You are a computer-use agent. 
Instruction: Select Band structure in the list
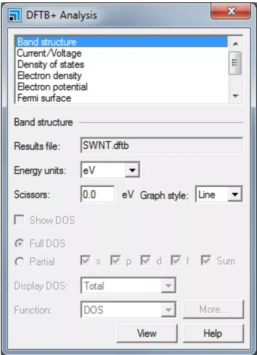coord(122,42)
